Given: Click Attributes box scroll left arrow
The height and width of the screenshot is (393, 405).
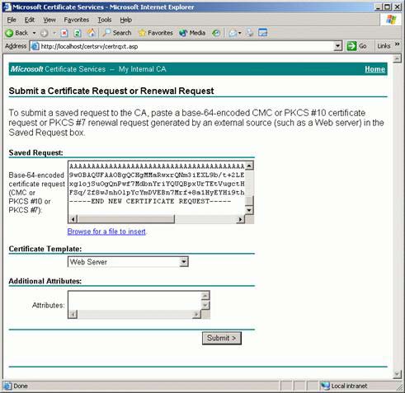Looking at the screenshot, I should click(x=73, y=315).
